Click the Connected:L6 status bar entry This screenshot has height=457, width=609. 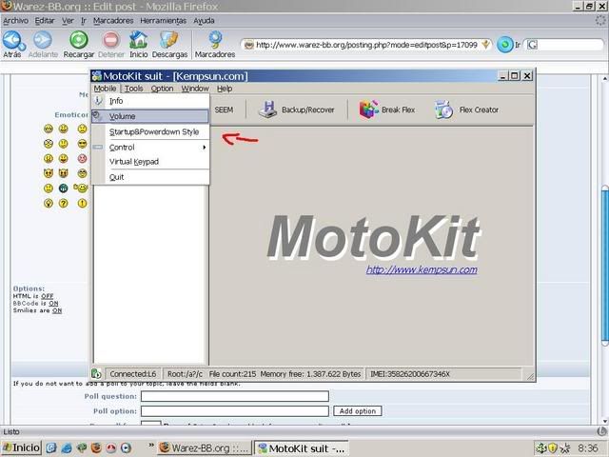point(133,374)
